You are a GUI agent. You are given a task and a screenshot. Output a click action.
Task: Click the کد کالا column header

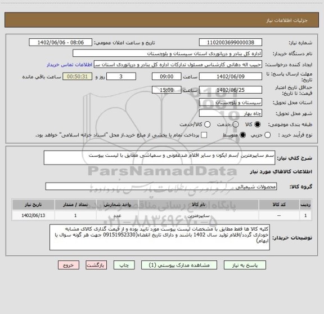click(x=279, y=205)
